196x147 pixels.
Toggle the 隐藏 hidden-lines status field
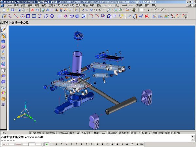click(155, 133)
